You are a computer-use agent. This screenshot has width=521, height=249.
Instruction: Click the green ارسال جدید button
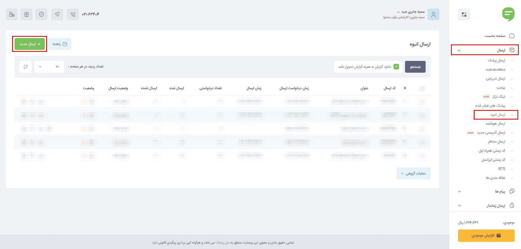point(30,44)
